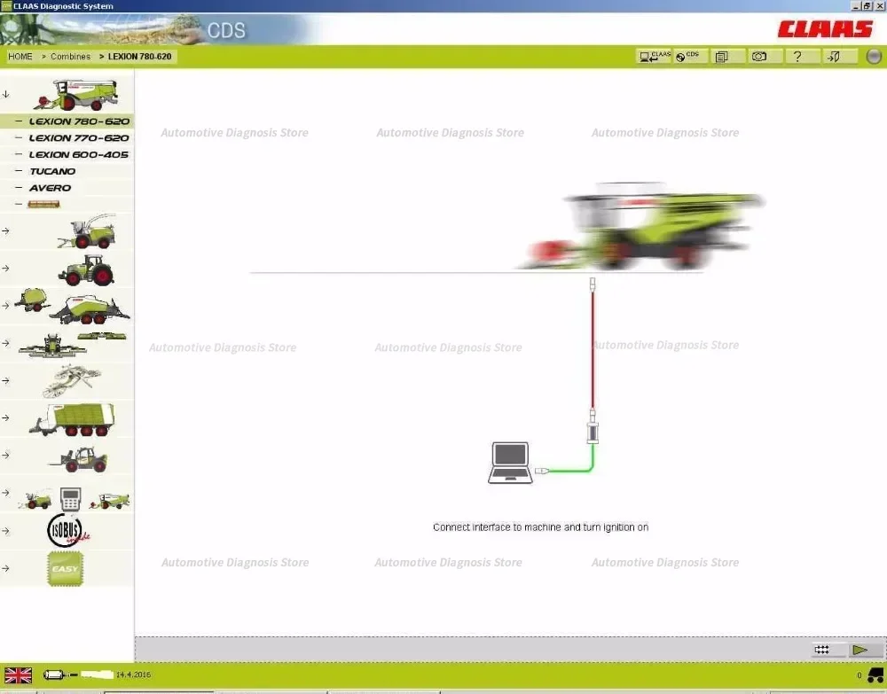Open the EASY category icon

tap(65, 568)
